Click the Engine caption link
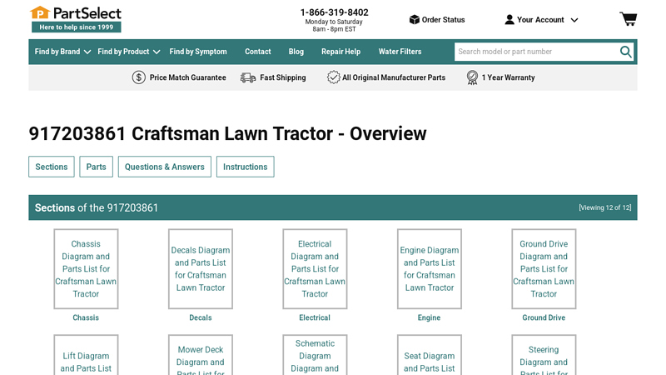 (x=429, y=317)
